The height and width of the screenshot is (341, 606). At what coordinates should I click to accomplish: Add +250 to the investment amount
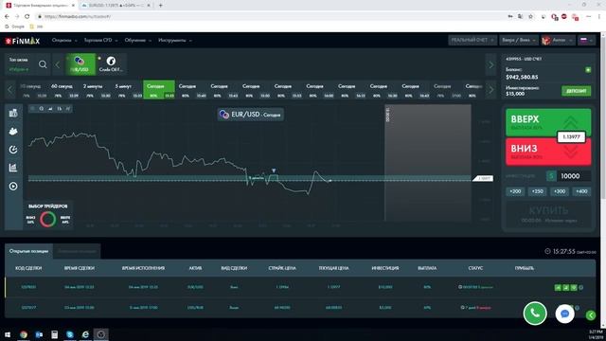[537, 191]
